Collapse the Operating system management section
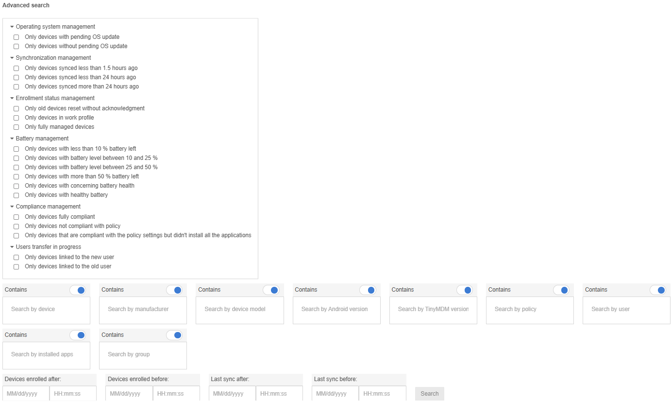 pos(12,27)
